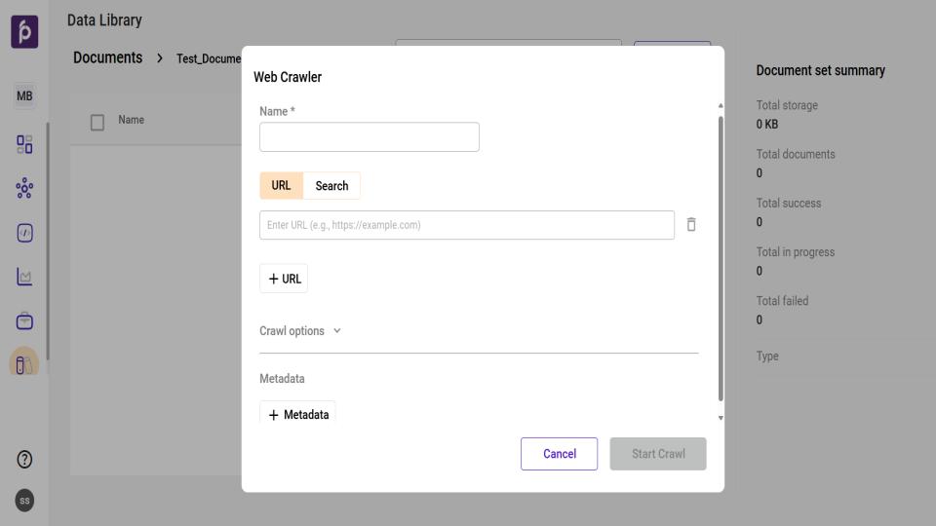Open the analytics chart icon in sidebar

click(x=24, y=277)
